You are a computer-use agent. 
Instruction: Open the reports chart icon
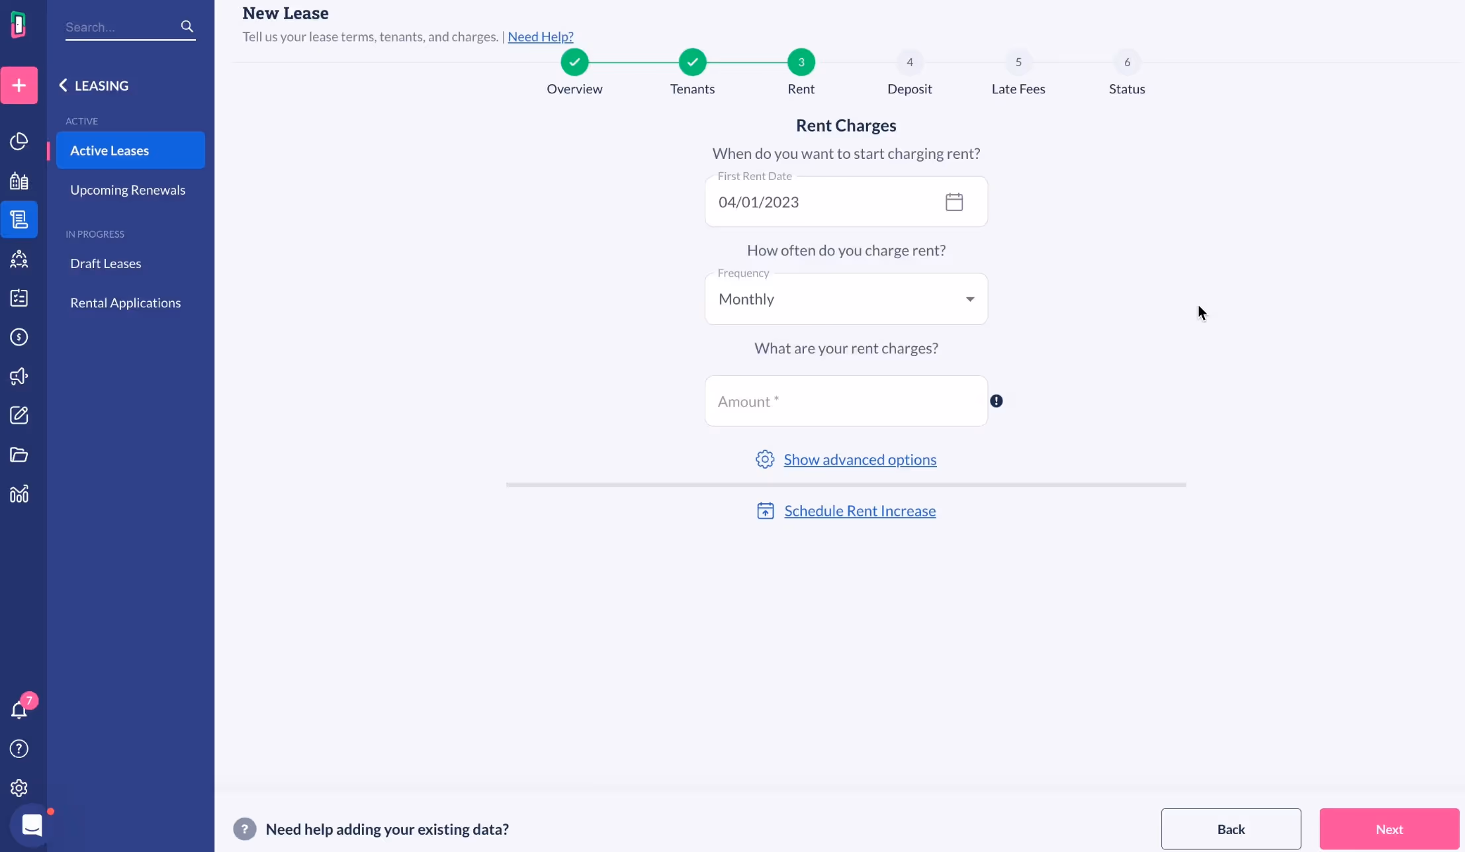[19, 494]
